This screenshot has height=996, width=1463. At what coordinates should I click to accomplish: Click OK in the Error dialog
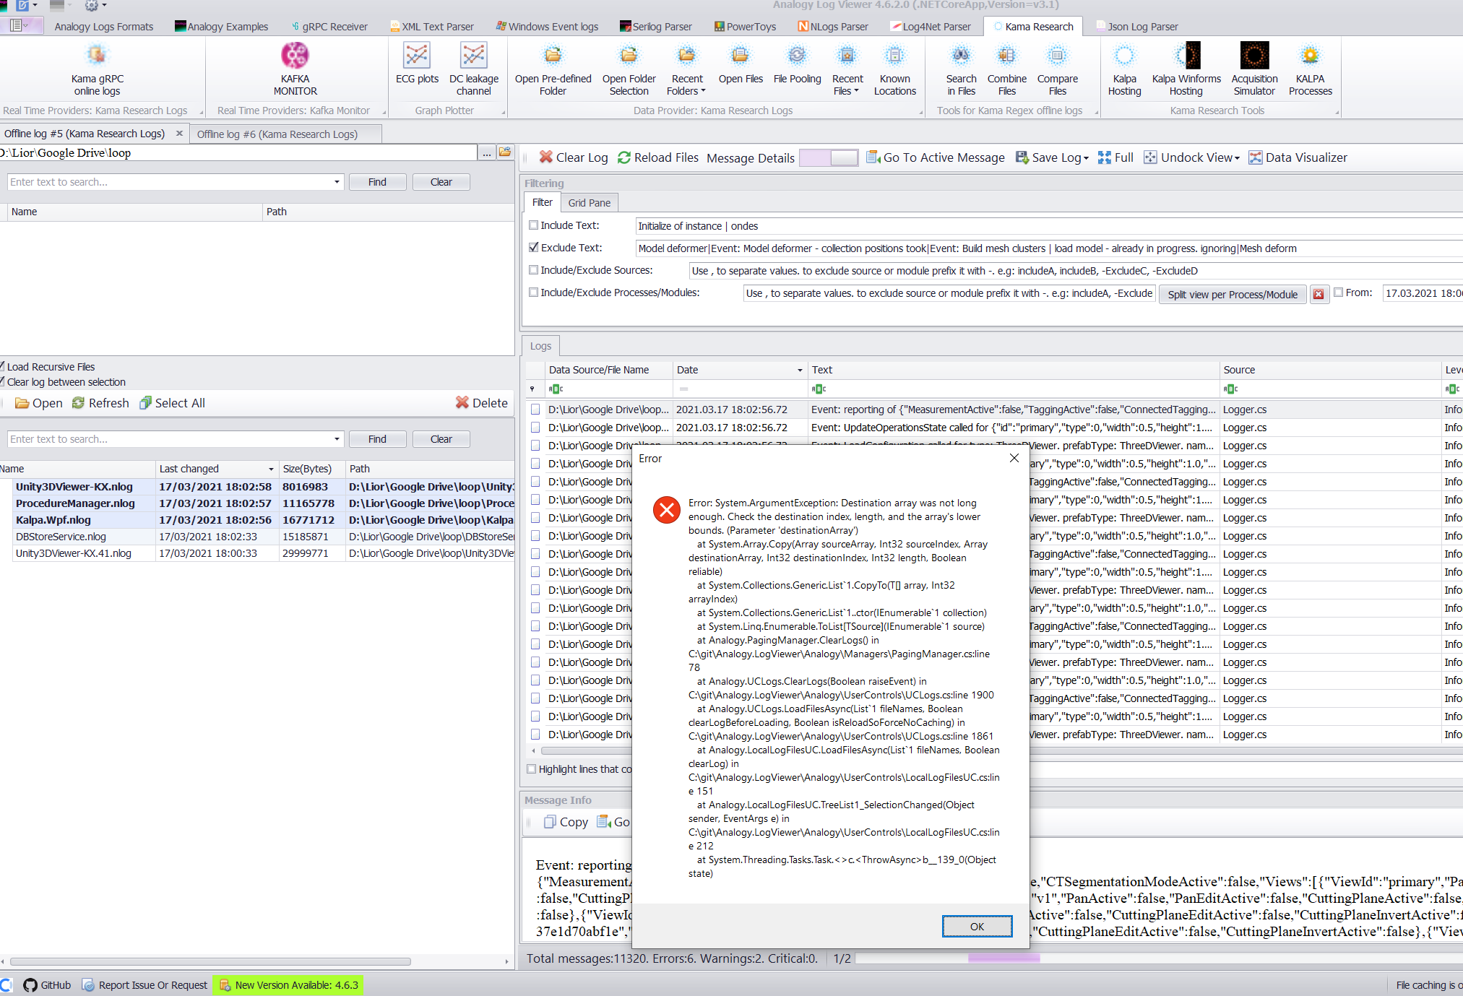click(x=977, y=927)
